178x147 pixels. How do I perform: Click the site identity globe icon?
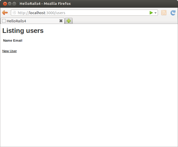(14, 13)
